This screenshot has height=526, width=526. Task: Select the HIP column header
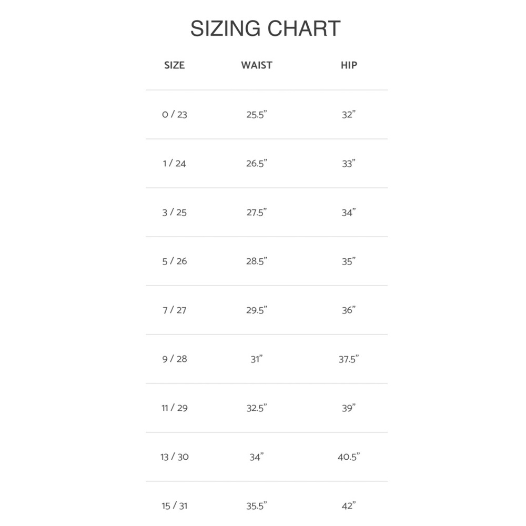[x=349, y=65]
